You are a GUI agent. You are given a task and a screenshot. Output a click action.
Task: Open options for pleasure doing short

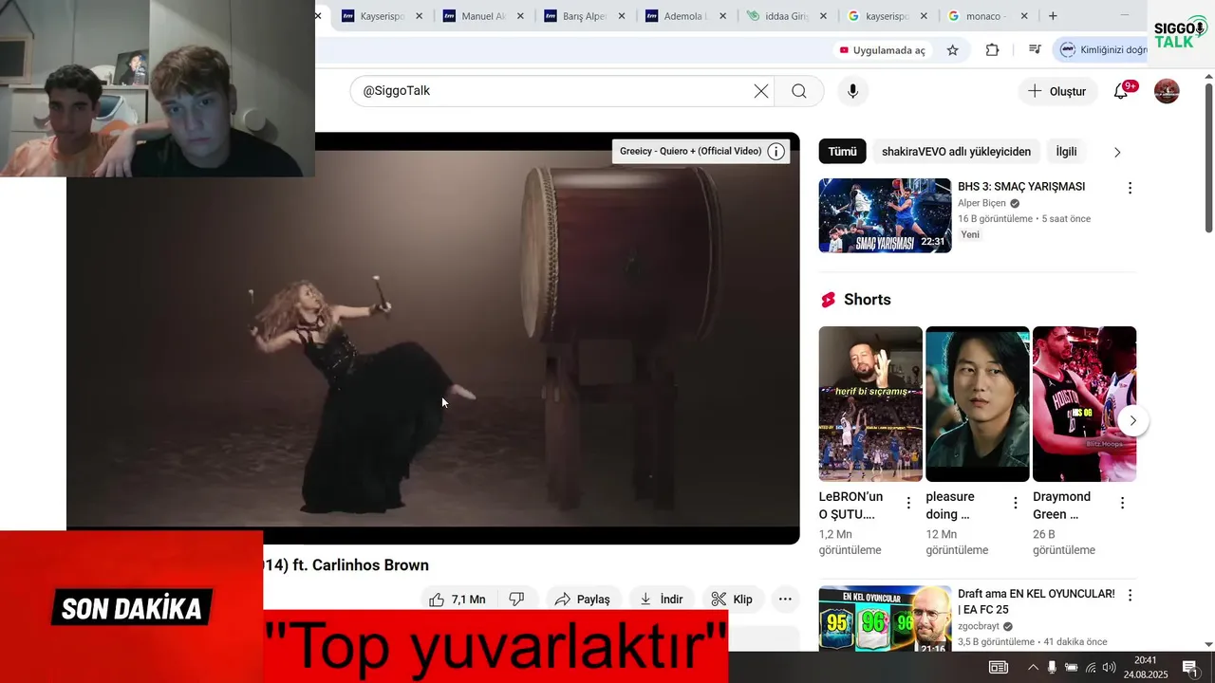click(1016, 503)
